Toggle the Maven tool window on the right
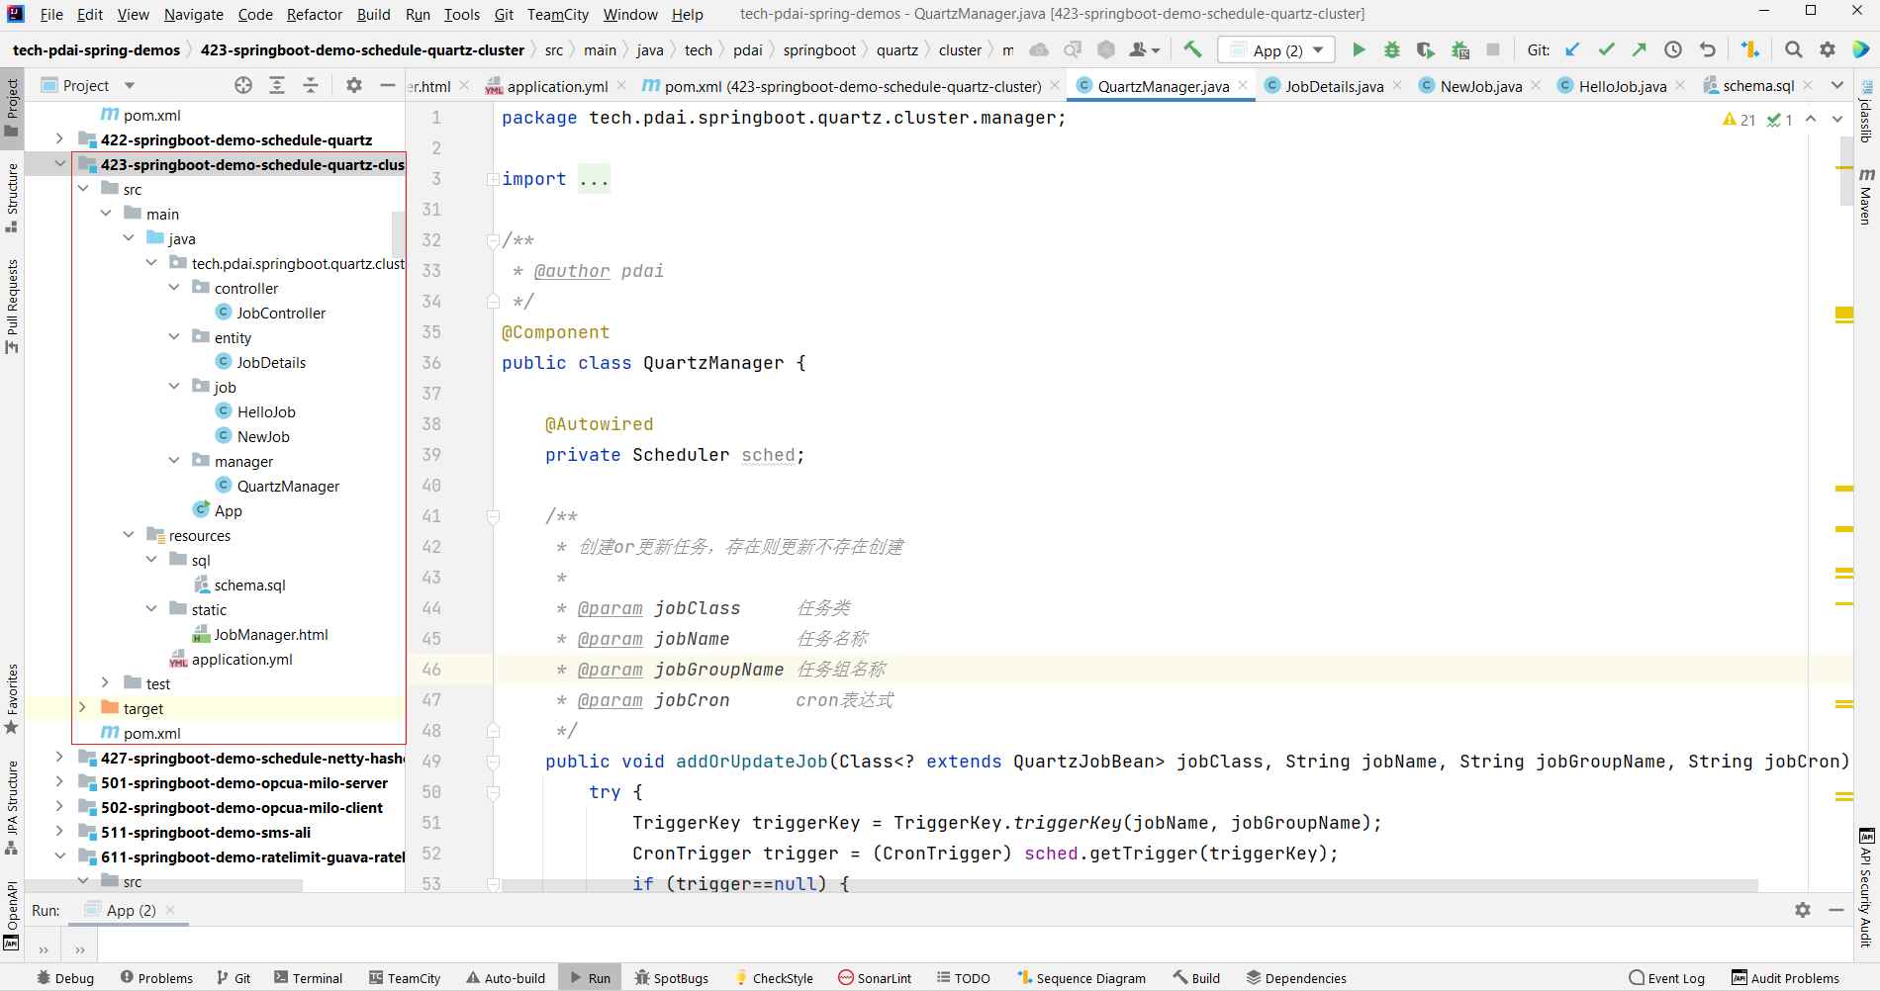 click(1866, 196)
